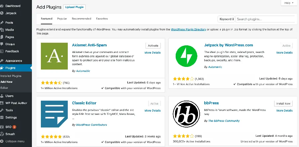
Task: Click the Active button on Jetpack card
Action: [286, 46]
